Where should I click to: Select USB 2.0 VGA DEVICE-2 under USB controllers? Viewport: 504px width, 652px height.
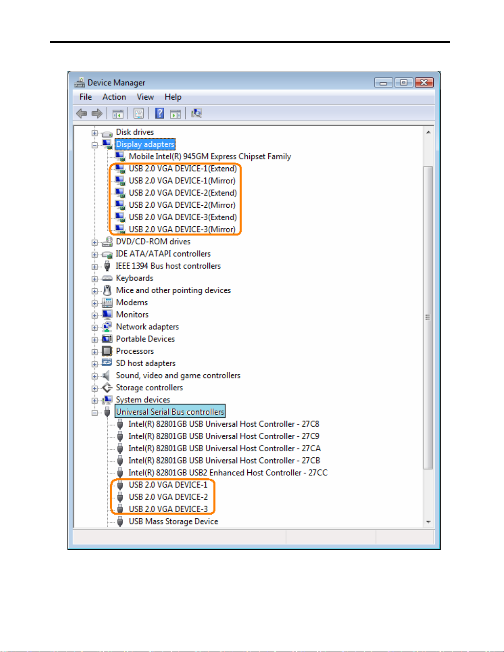pyautogui.click(x=168, y=497)
